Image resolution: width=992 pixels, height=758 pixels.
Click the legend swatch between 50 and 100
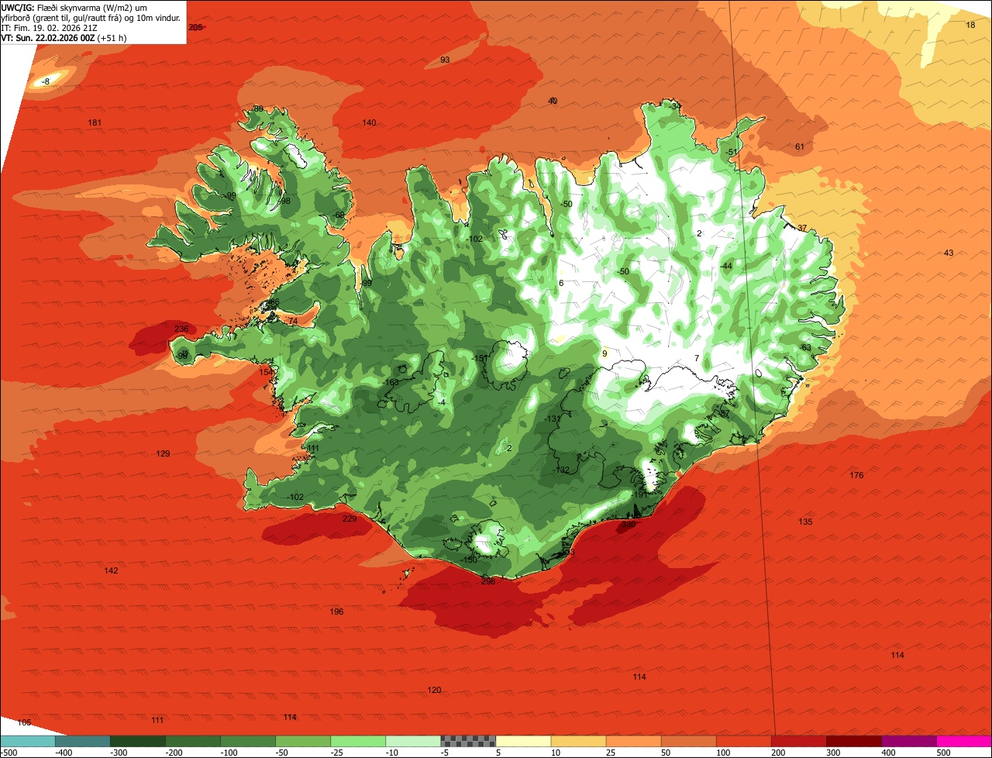coord(687,741)
